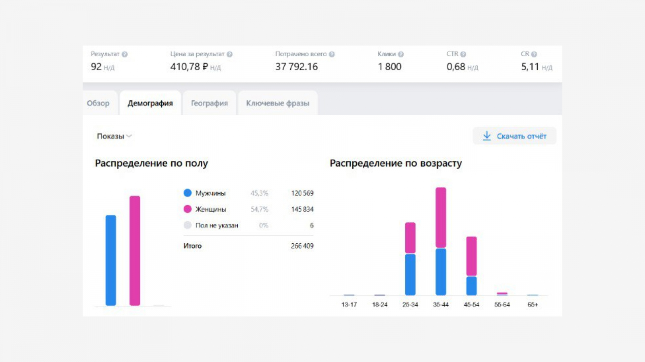Click question icon beside Клики
Screen dimensions: 645x362
point(401,54)
